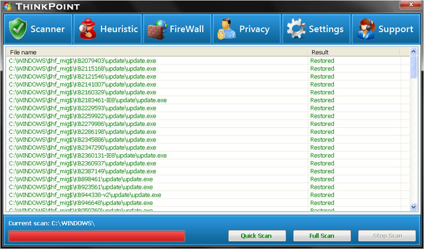Close the ThinkPoint window

(x=409, y=5)
